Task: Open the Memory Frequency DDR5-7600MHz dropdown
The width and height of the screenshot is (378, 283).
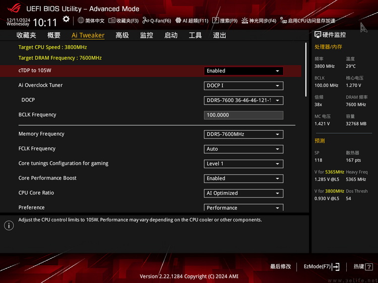Action: pyautogui.click(x=243, y=134)
